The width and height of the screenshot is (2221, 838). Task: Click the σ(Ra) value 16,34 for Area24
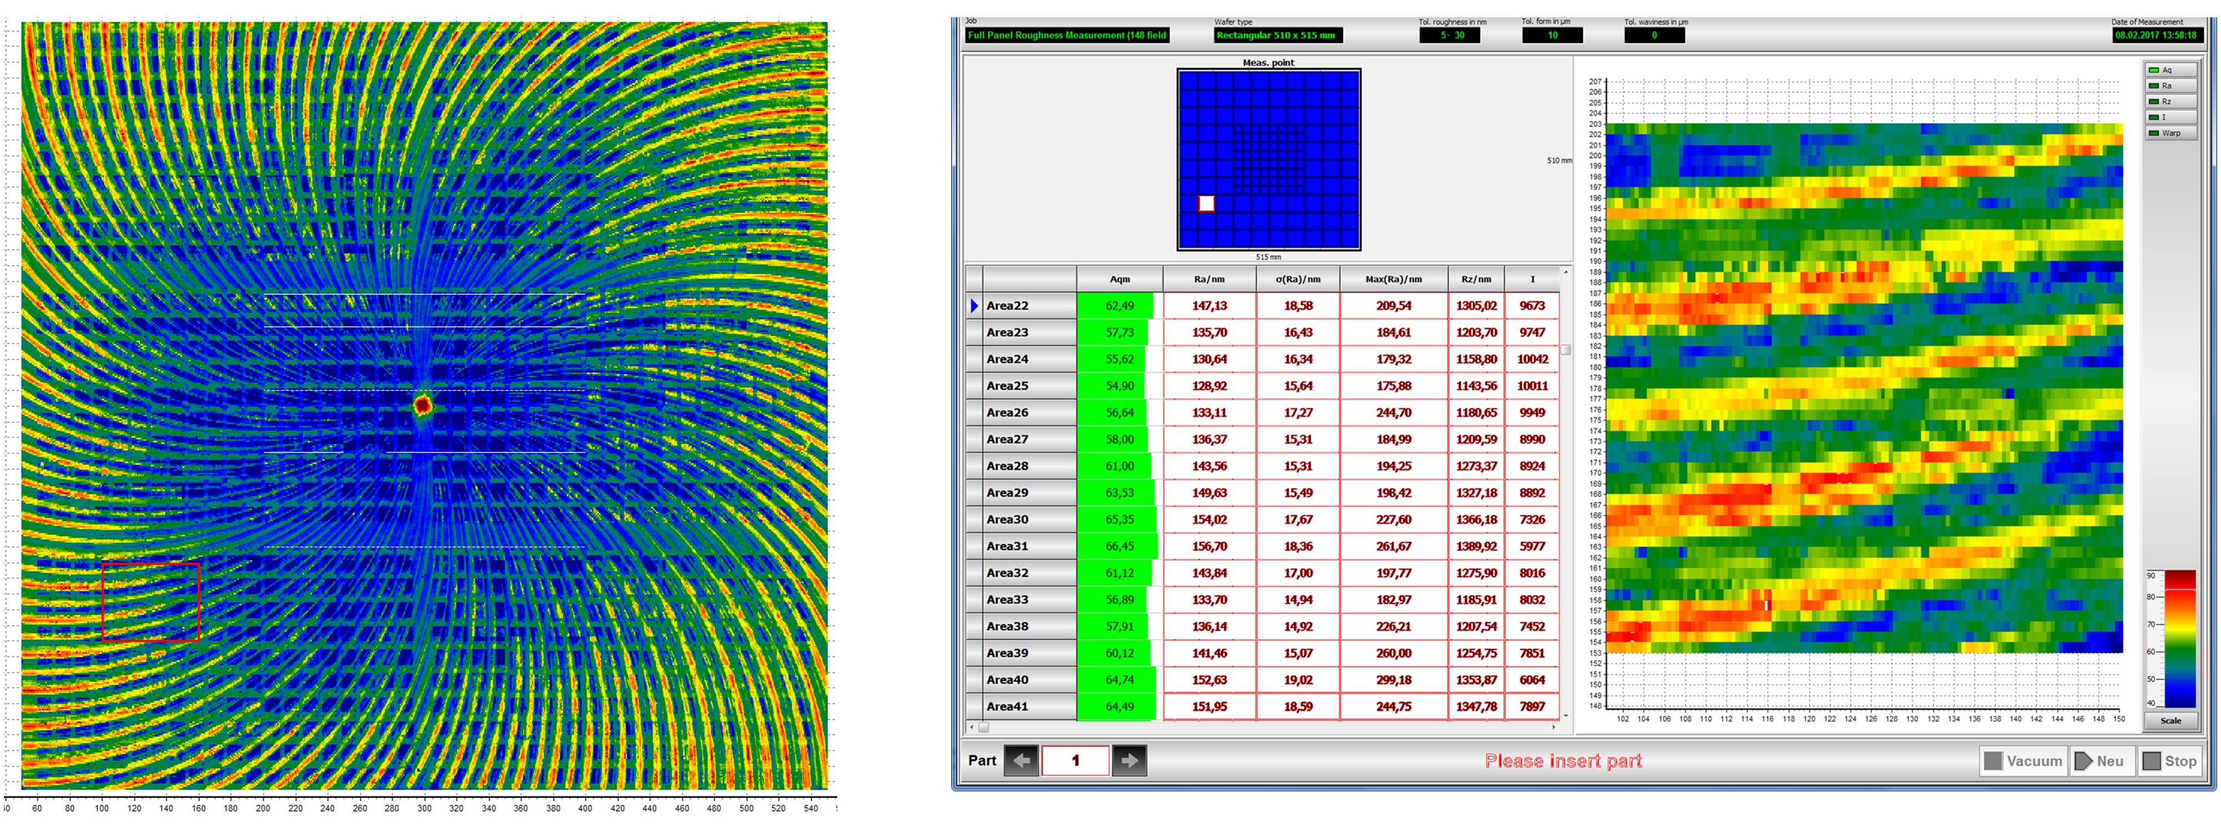(1298, 360)
